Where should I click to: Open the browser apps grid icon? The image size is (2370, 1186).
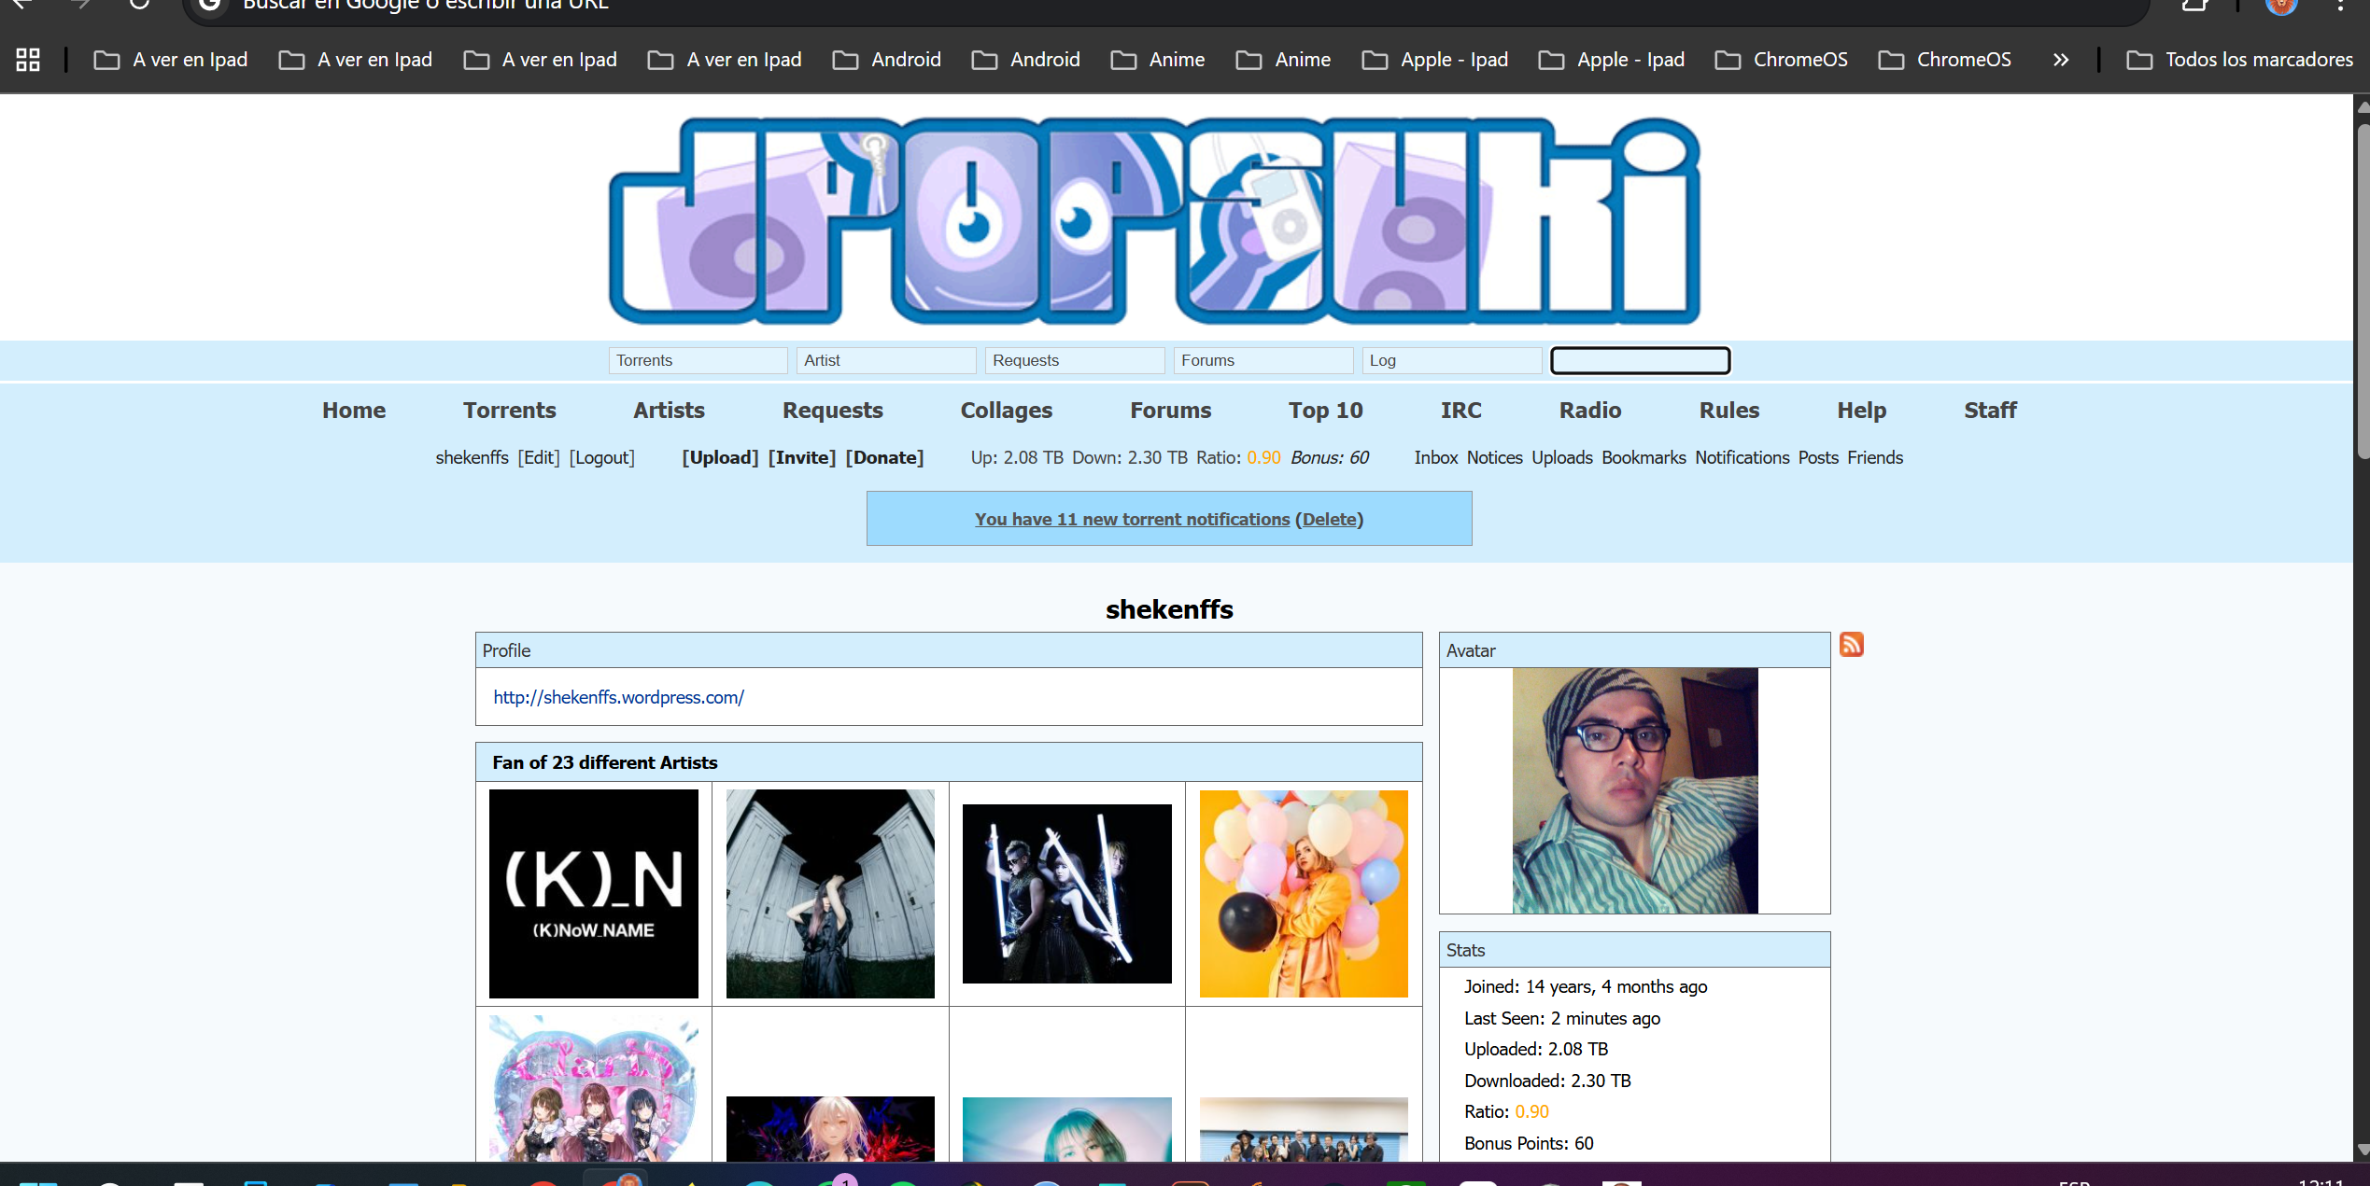[28, 60]
